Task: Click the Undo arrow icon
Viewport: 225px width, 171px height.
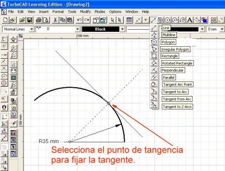Action: pyautogui.click(x=79, y=20)
